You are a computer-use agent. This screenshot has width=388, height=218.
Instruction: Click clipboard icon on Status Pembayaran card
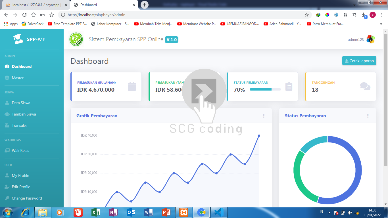pos(289,86)
